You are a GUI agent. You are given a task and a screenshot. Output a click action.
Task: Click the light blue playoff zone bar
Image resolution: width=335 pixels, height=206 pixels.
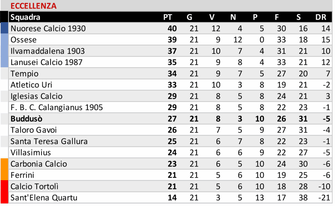4,51
